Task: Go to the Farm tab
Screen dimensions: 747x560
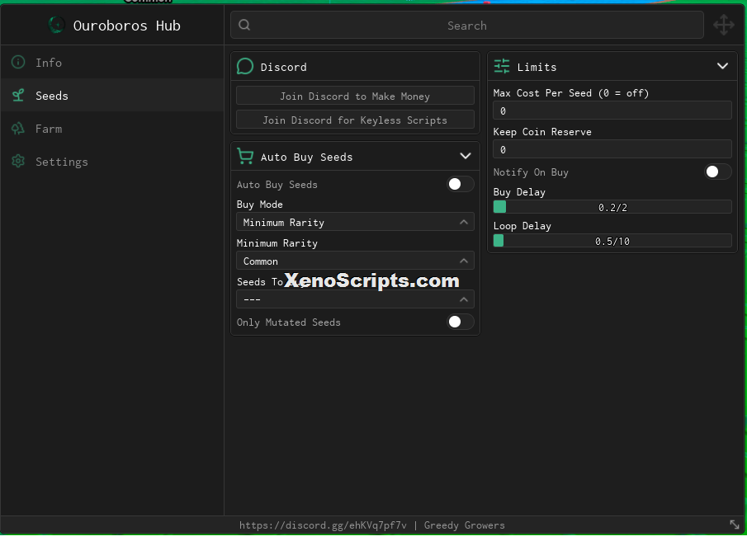Action: [112, 129]
